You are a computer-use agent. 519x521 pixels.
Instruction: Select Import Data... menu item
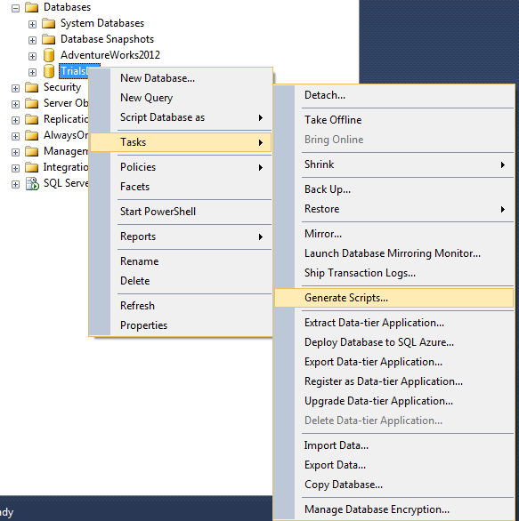(393, 445)
